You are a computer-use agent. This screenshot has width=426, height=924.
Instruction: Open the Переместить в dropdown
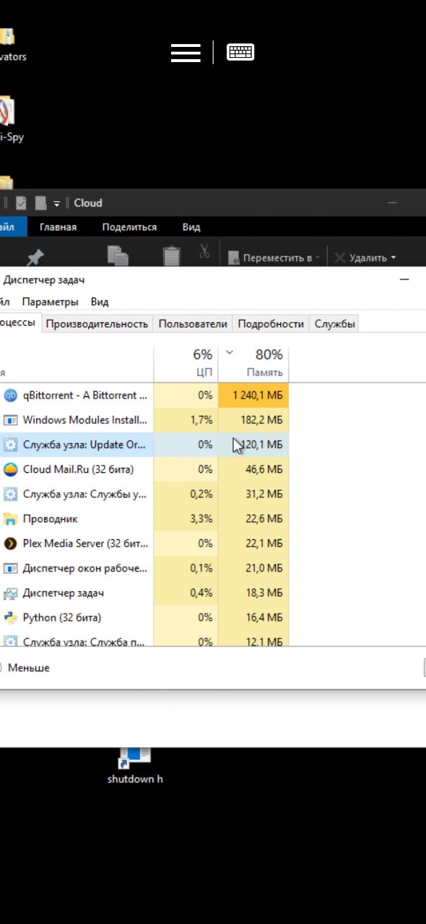(x=274, y=258)
